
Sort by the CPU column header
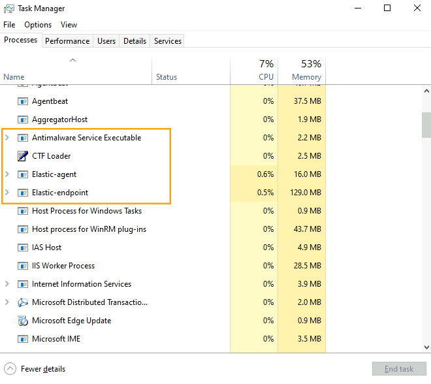[254, 71]
